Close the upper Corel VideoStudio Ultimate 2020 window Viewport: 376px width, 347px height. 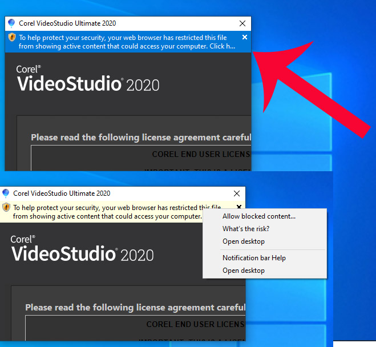click(x=242, y=23)
